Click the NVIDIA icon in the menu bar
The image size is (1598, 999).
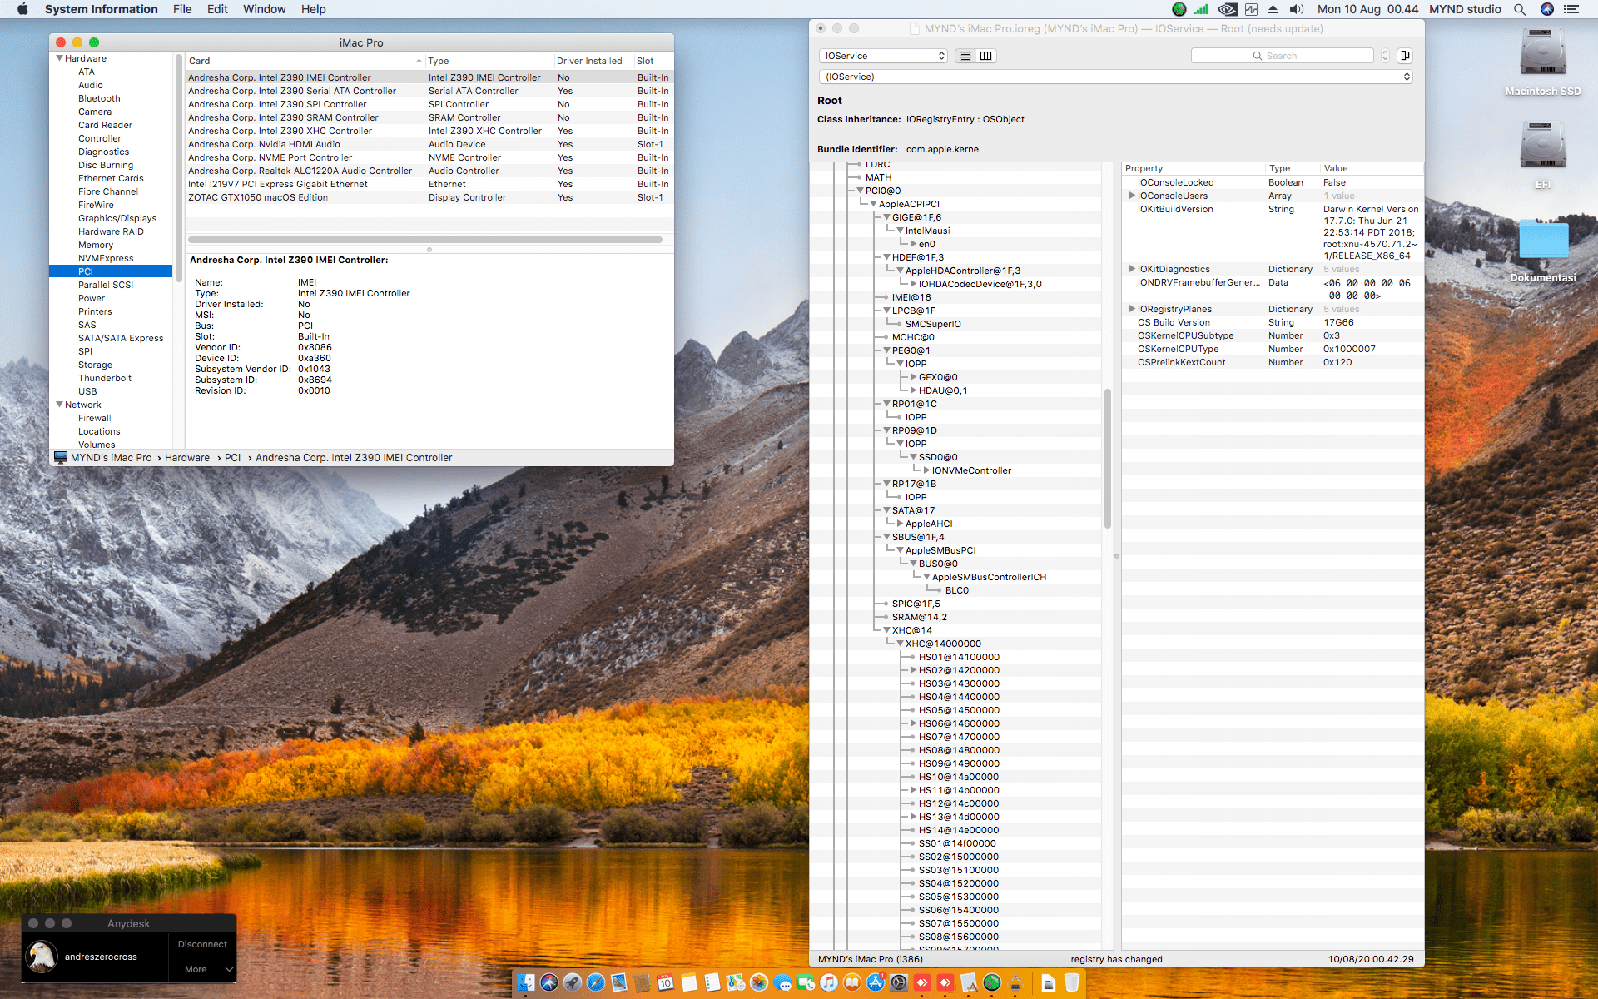coord(1228,9)
